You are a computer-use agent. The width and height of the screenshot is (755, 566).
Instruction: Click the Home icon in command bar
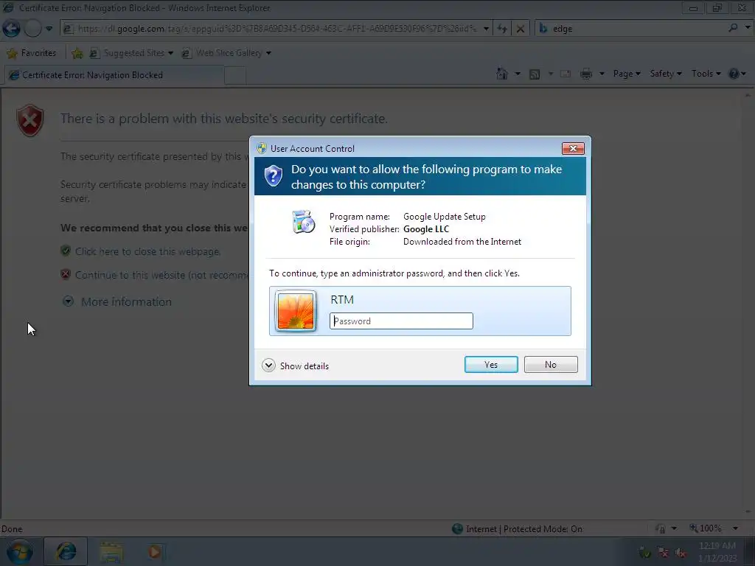(x=502, y=74)
